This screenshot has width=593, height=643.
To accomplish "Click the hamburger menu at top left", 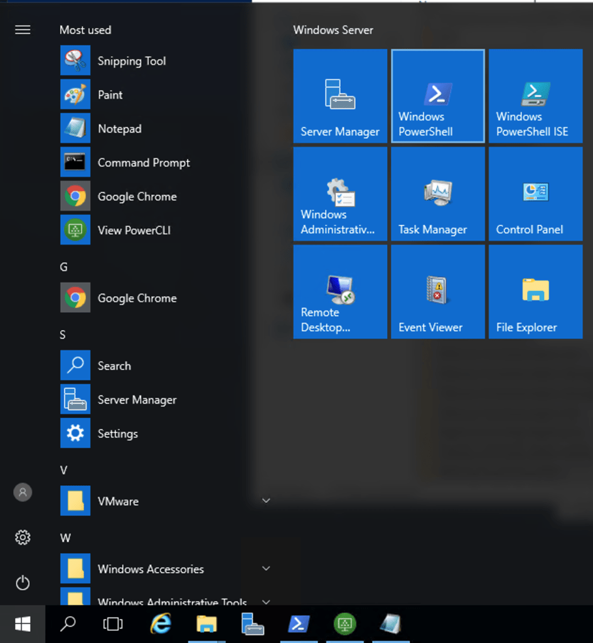I will click(23, 30).
